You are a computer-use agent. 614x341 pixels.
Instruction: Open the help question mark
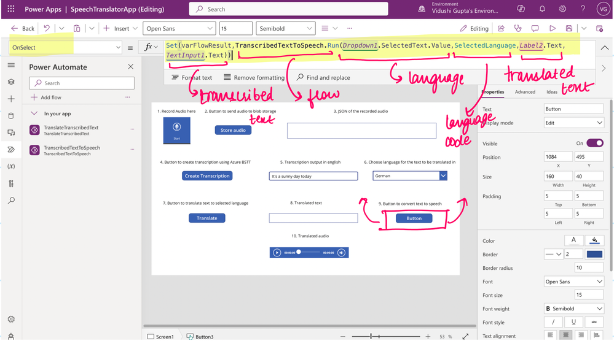pos(583,9)
